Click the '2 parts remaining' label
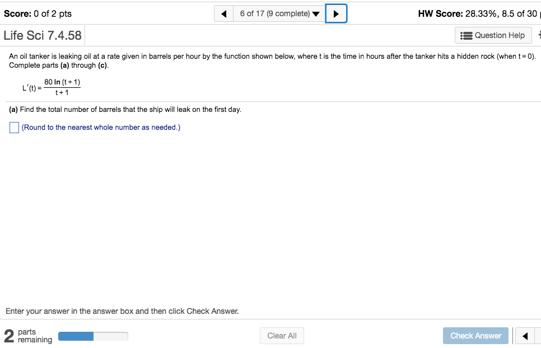 coord(28,336)
